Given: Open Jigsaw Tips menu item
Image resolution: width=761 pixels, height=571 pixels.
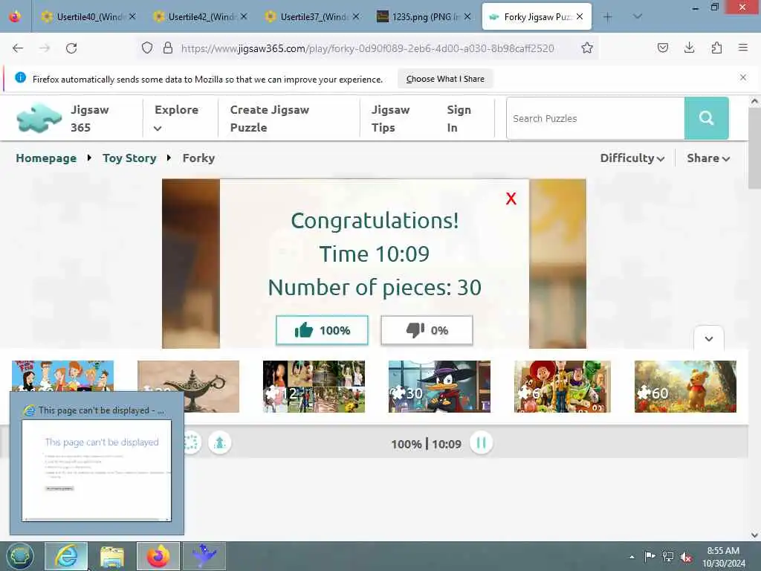Looking at the screenshot, I should (x=390, y=118).
